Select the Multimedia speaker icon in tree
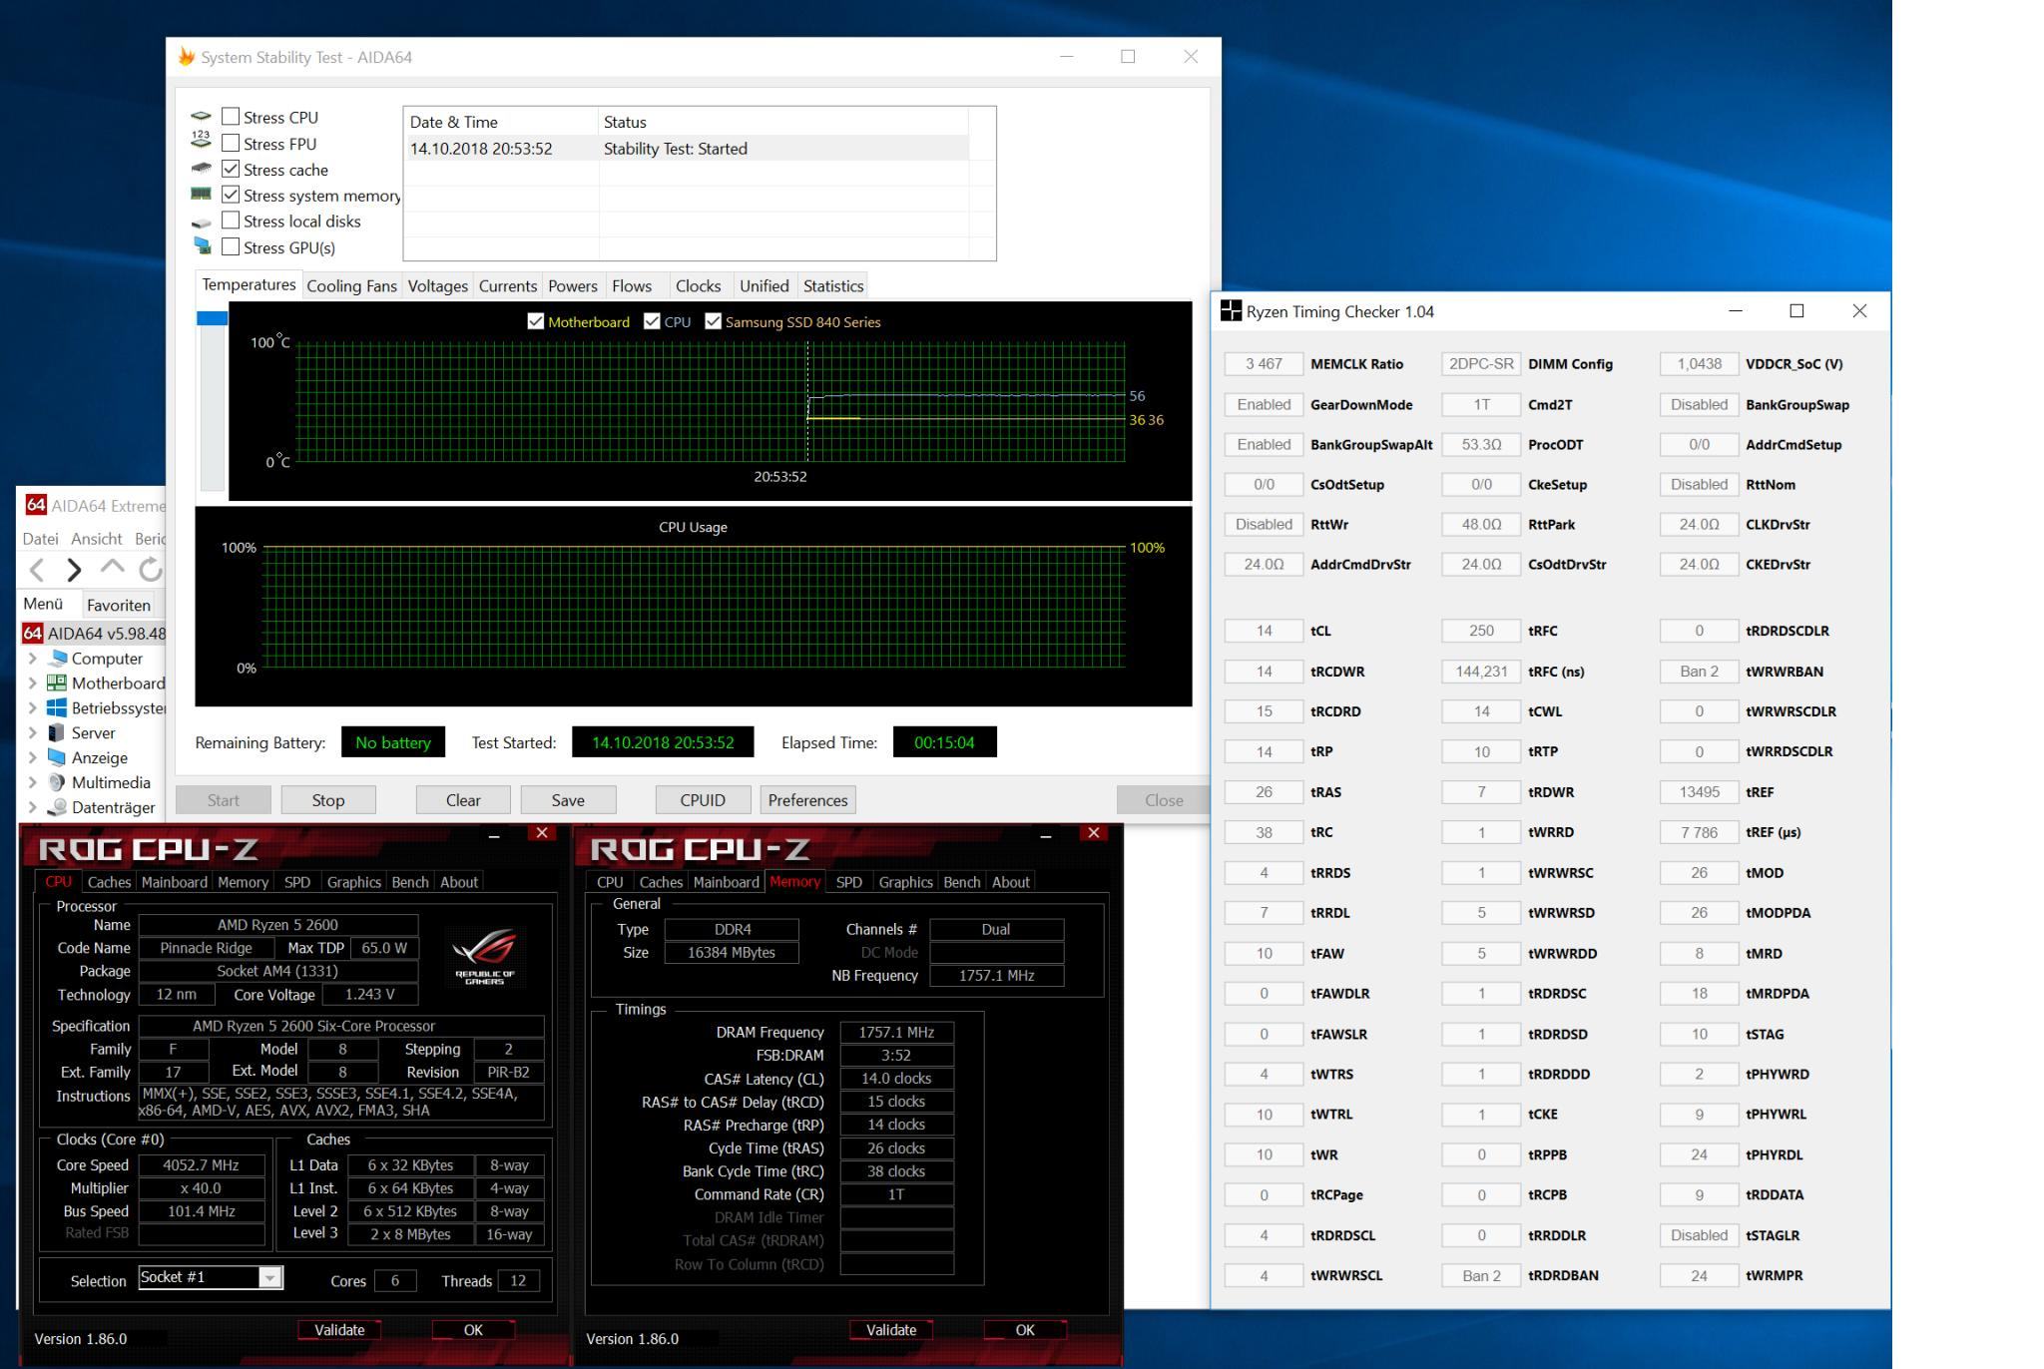 tap(57, 783)
